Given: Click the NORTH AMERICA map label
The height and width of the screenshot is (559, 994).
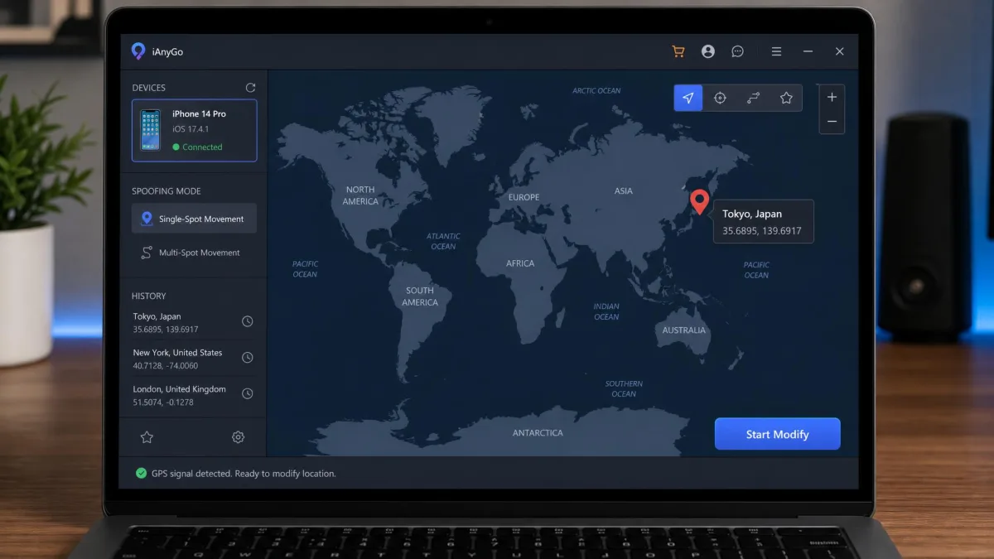Looking at the screenshot, I should [x=360, y=195].
